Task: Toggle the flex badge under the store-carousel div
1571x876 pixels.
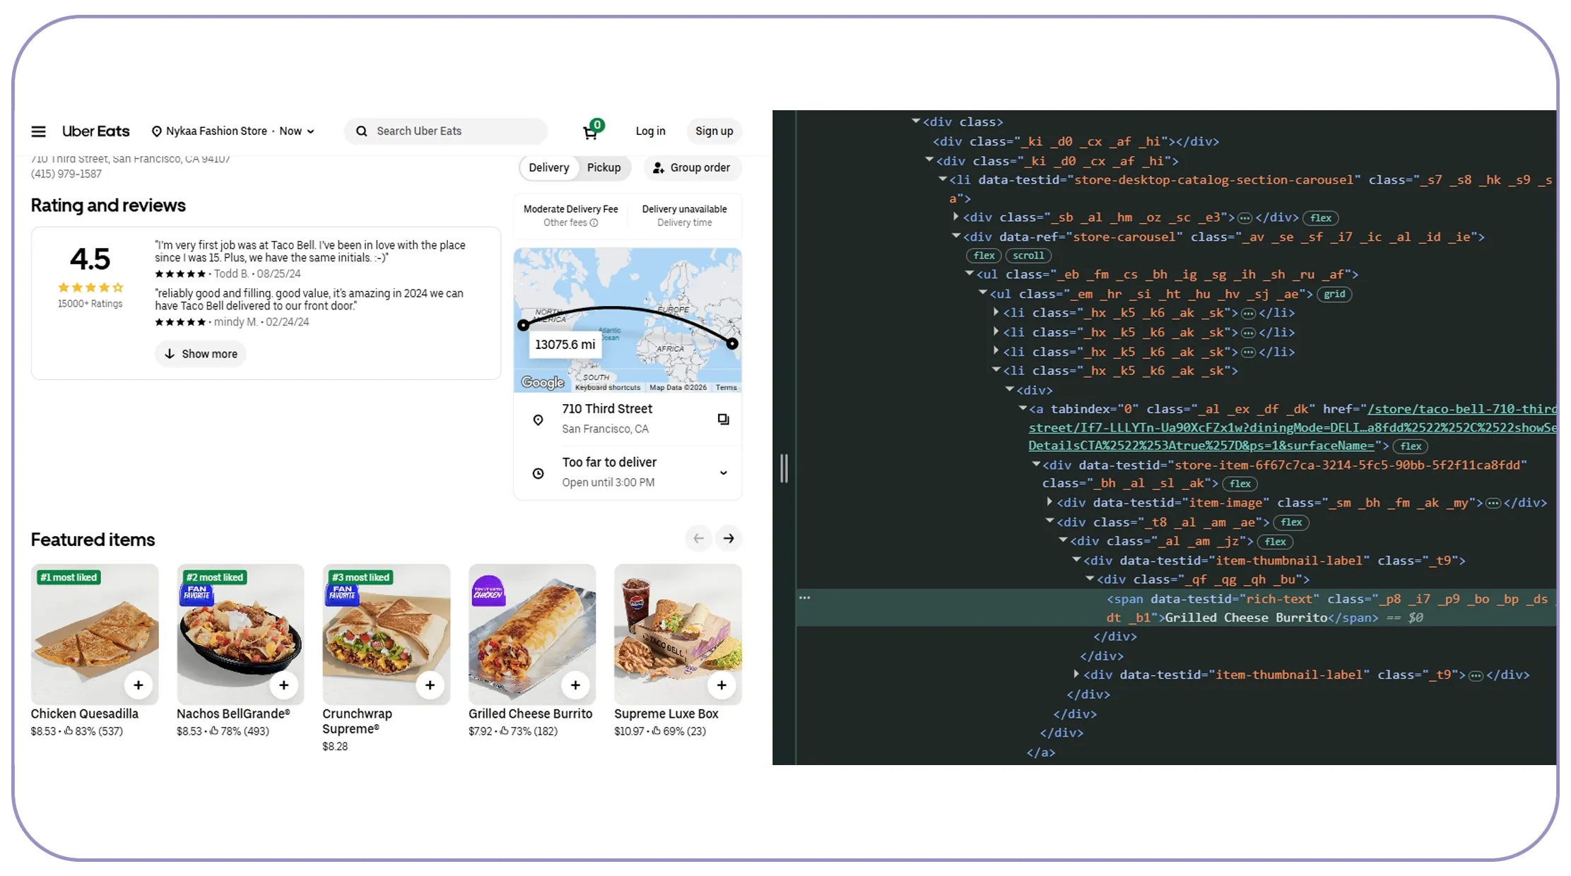Action: [x=984, y=256]
